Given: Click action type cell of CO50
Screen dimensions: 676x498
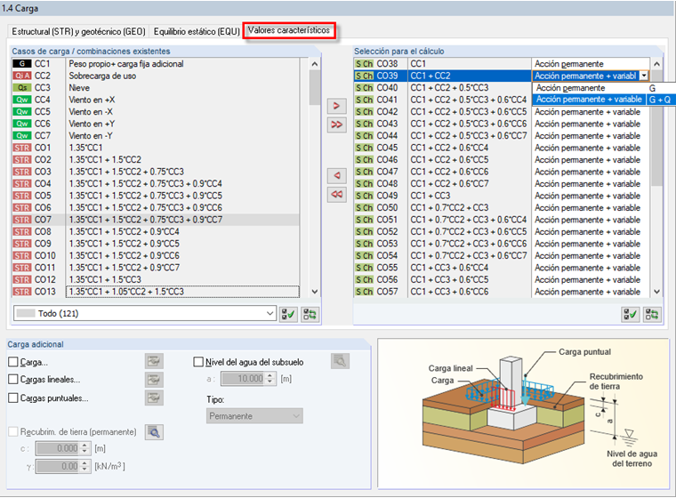Looking at the screenshot, I should point(591,208).
